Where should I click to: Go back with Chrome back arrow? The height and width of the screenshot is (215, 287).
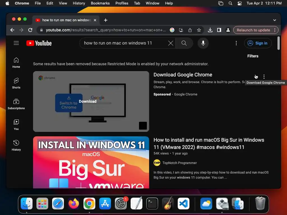click(12, 30)
